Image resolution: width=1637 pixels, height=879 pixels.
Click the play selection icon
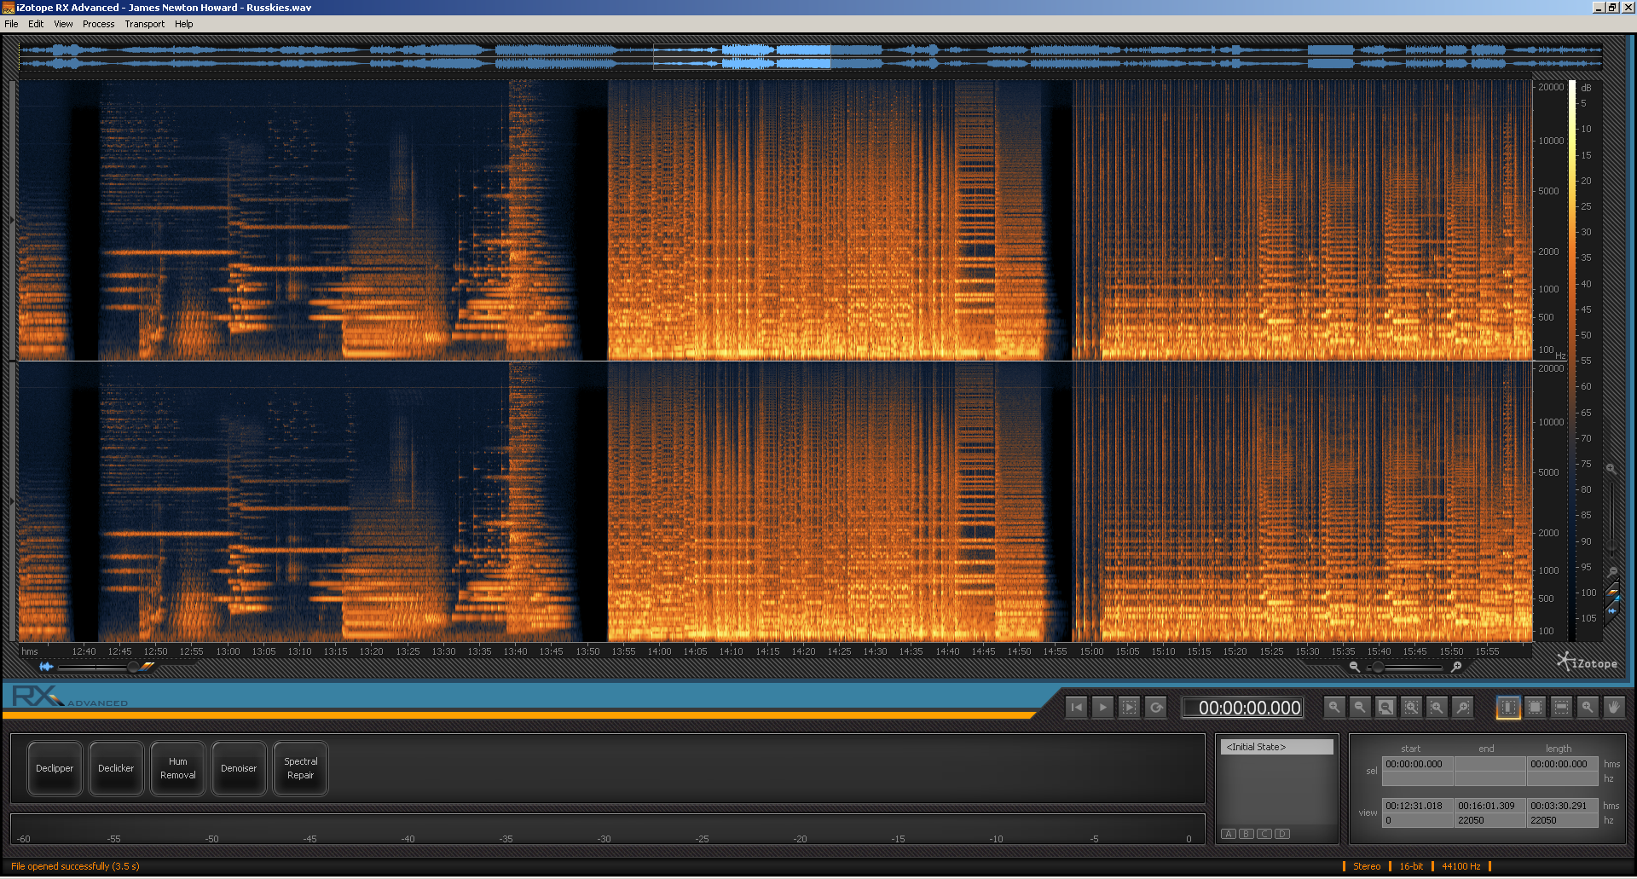[x=1129, y=708]
